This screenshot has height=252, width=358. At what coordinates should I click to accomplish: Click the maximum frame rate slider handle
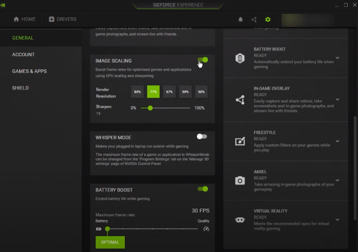(x=107, y=229)
